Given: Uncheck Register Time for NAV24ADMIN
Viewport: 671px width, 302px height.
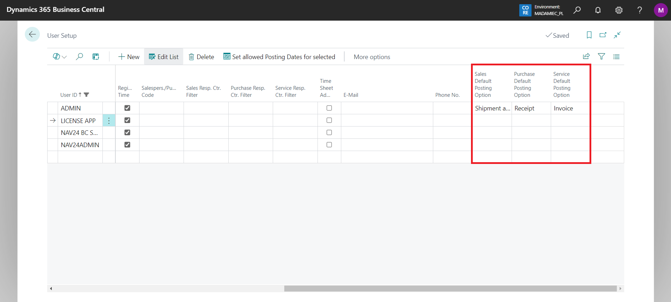Looking at the screenshot, I should tap(127, 145).
